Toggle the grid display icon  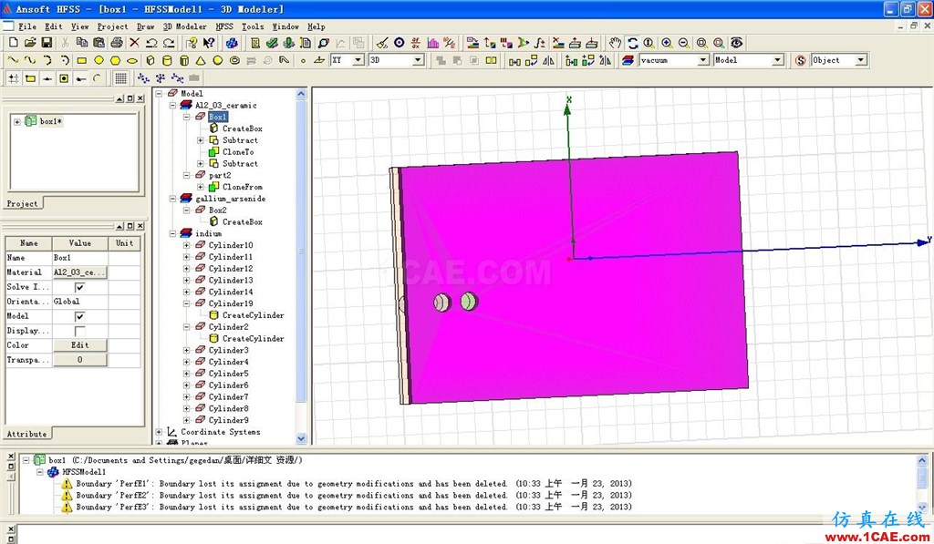121,78
